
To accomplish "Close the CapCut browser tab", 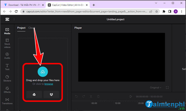I will [87, 5].
